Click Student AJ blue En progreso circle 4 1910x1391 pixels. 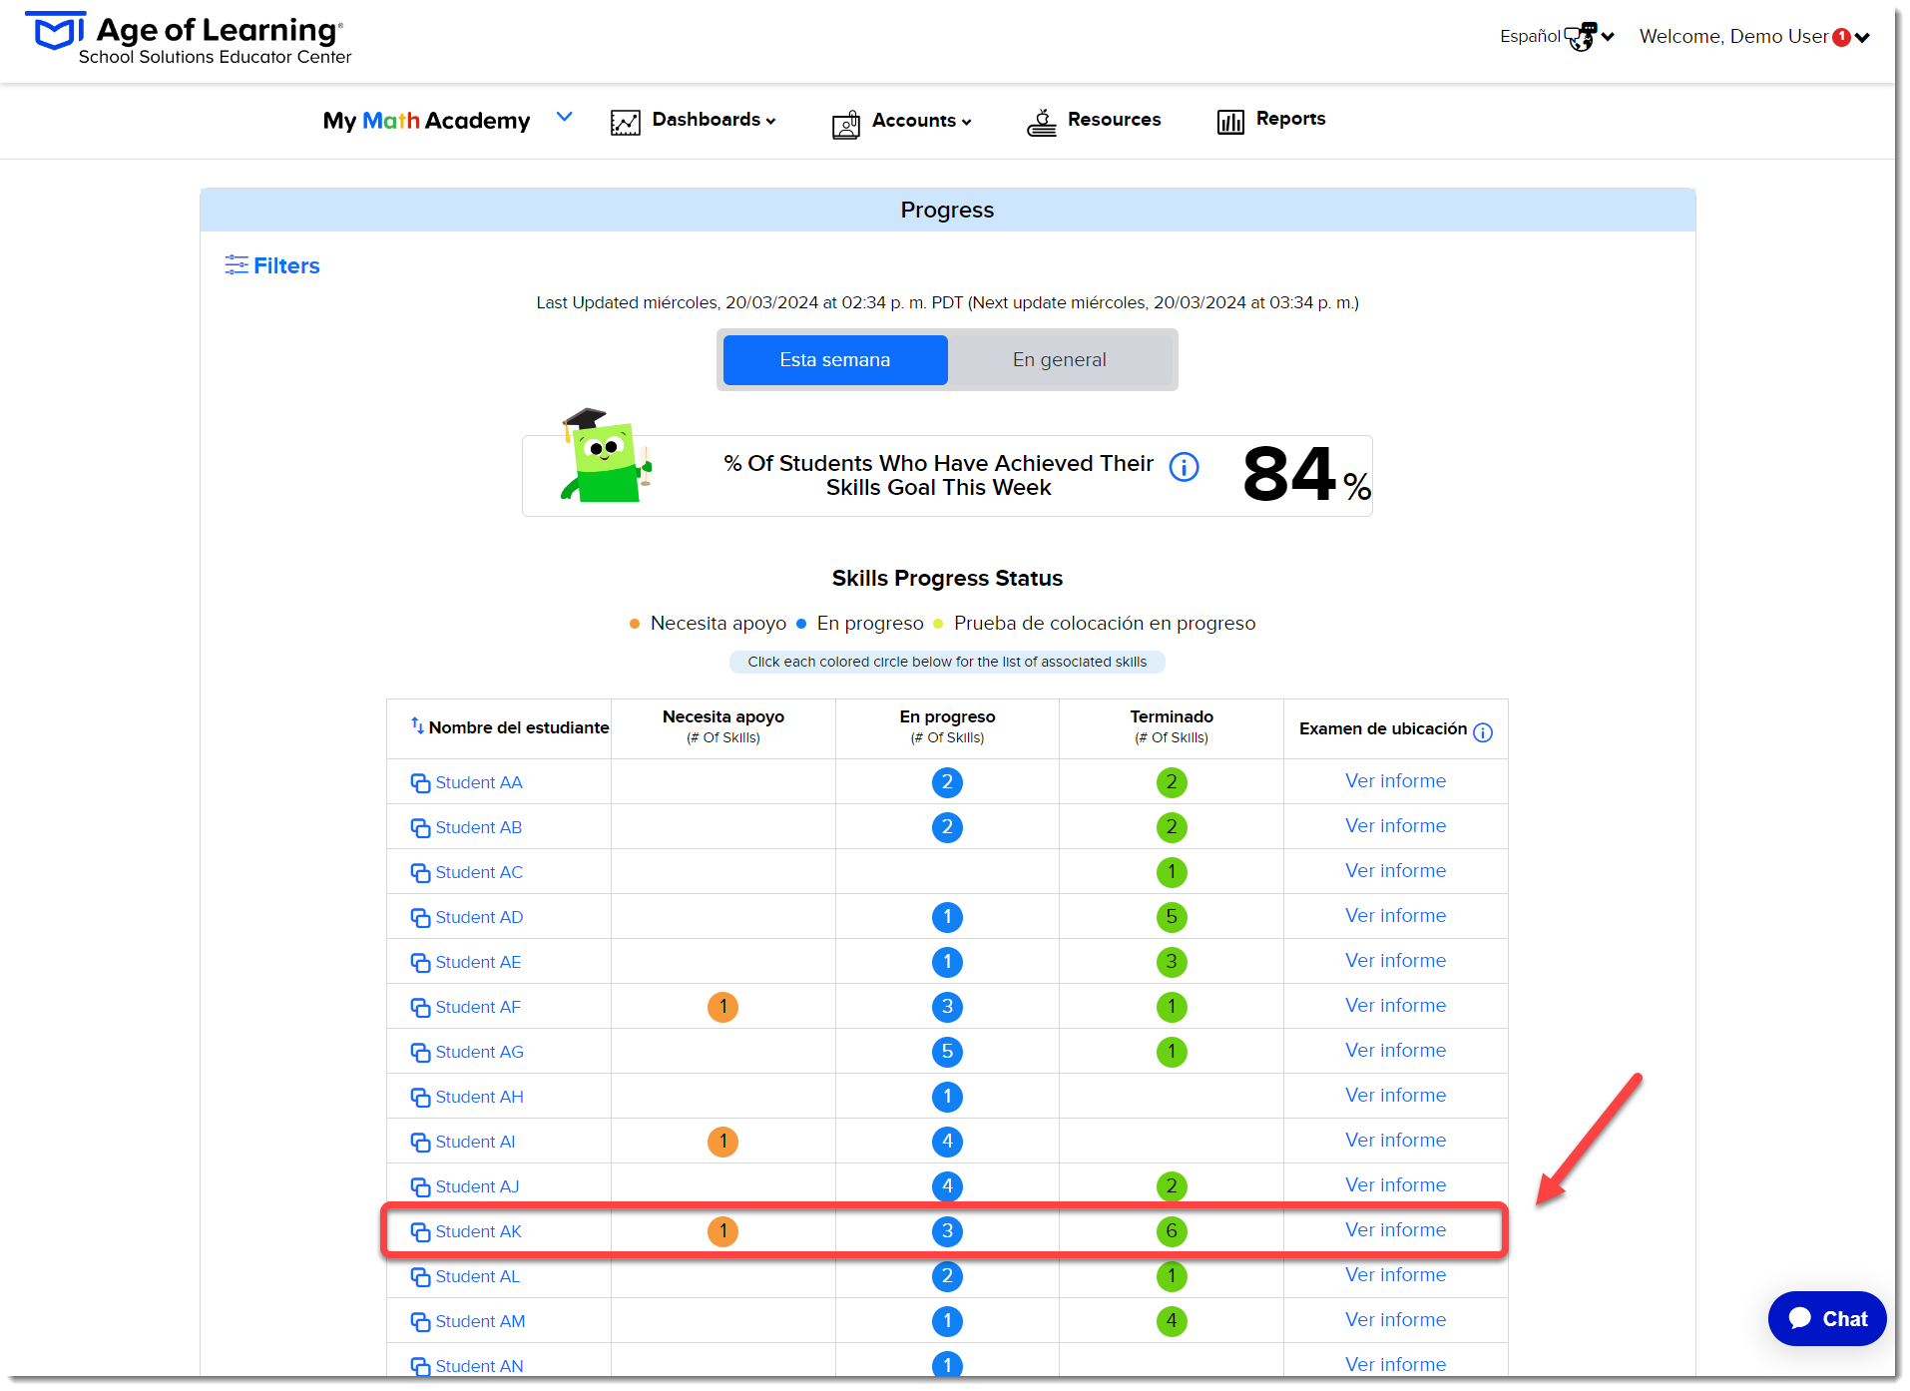click(947, 1186)
